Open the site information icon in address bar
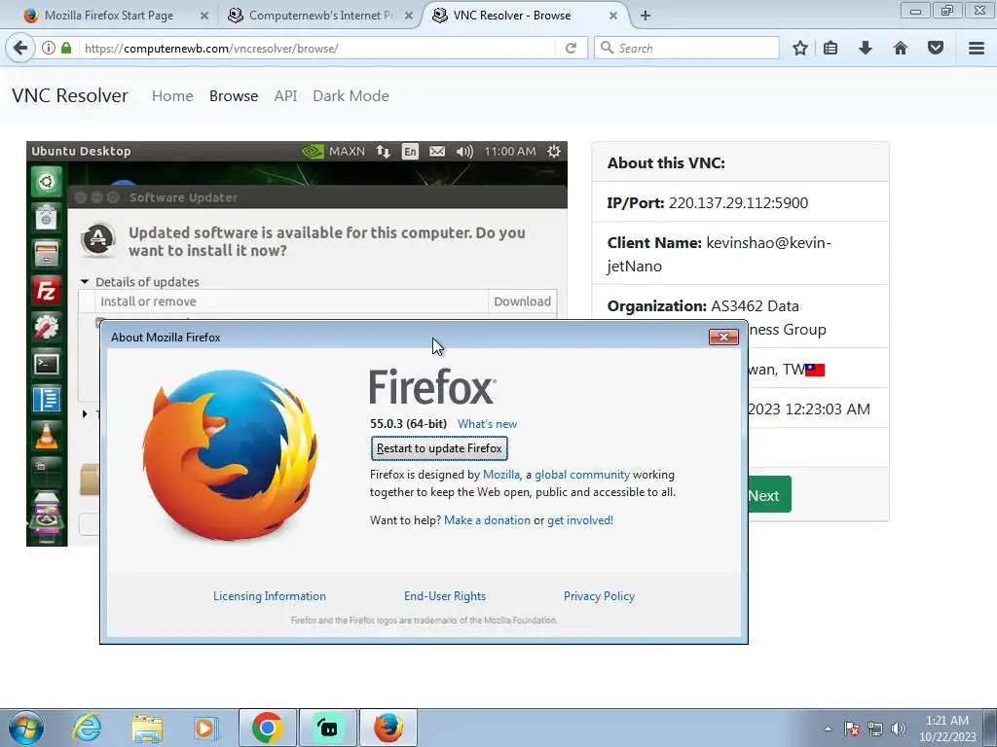This screenshot has height=747, width=997. [x=49, y=48]
